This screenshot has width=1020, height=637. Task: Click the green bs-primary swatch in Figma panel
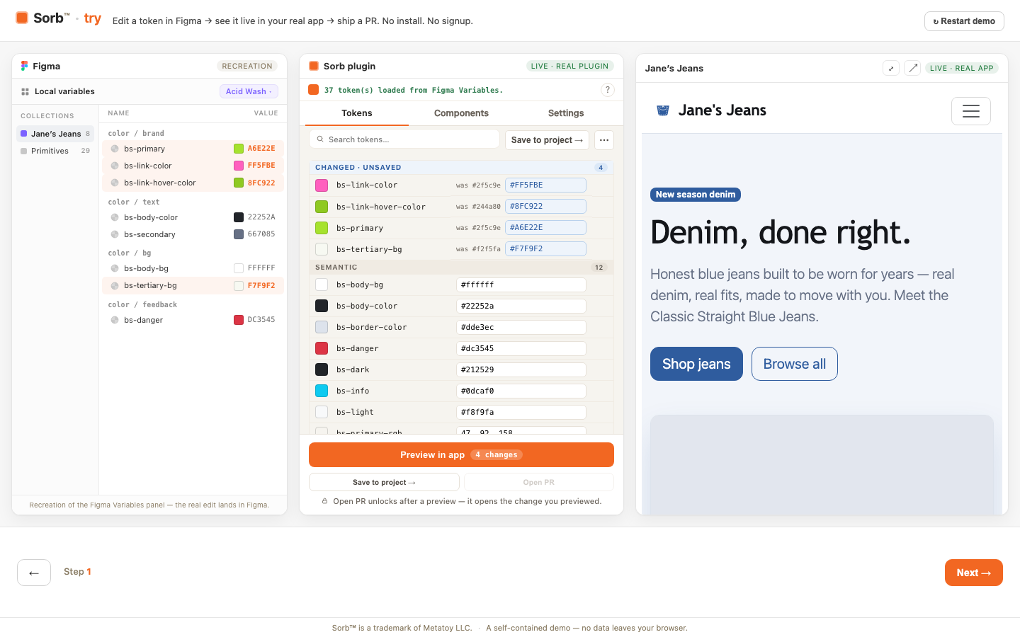point(239,149)
